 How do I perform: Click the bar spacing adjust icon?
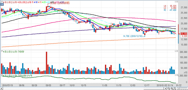pyautogui.click(x=175, y=88)
